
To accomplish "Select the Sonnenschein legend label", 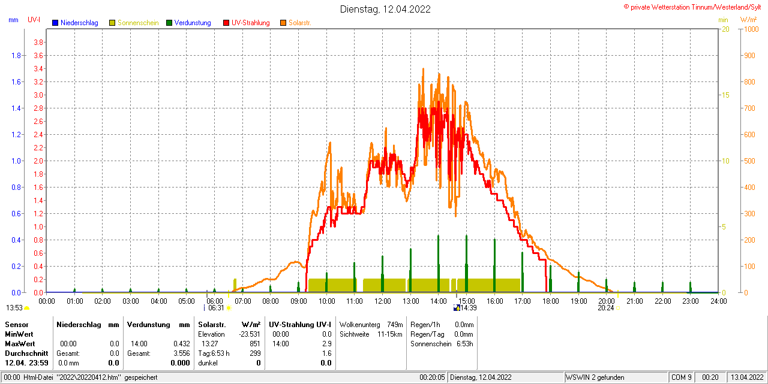I will (x=138, y=23).
